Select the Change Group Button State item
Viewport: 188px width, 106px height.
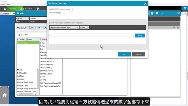pos(27,88)
